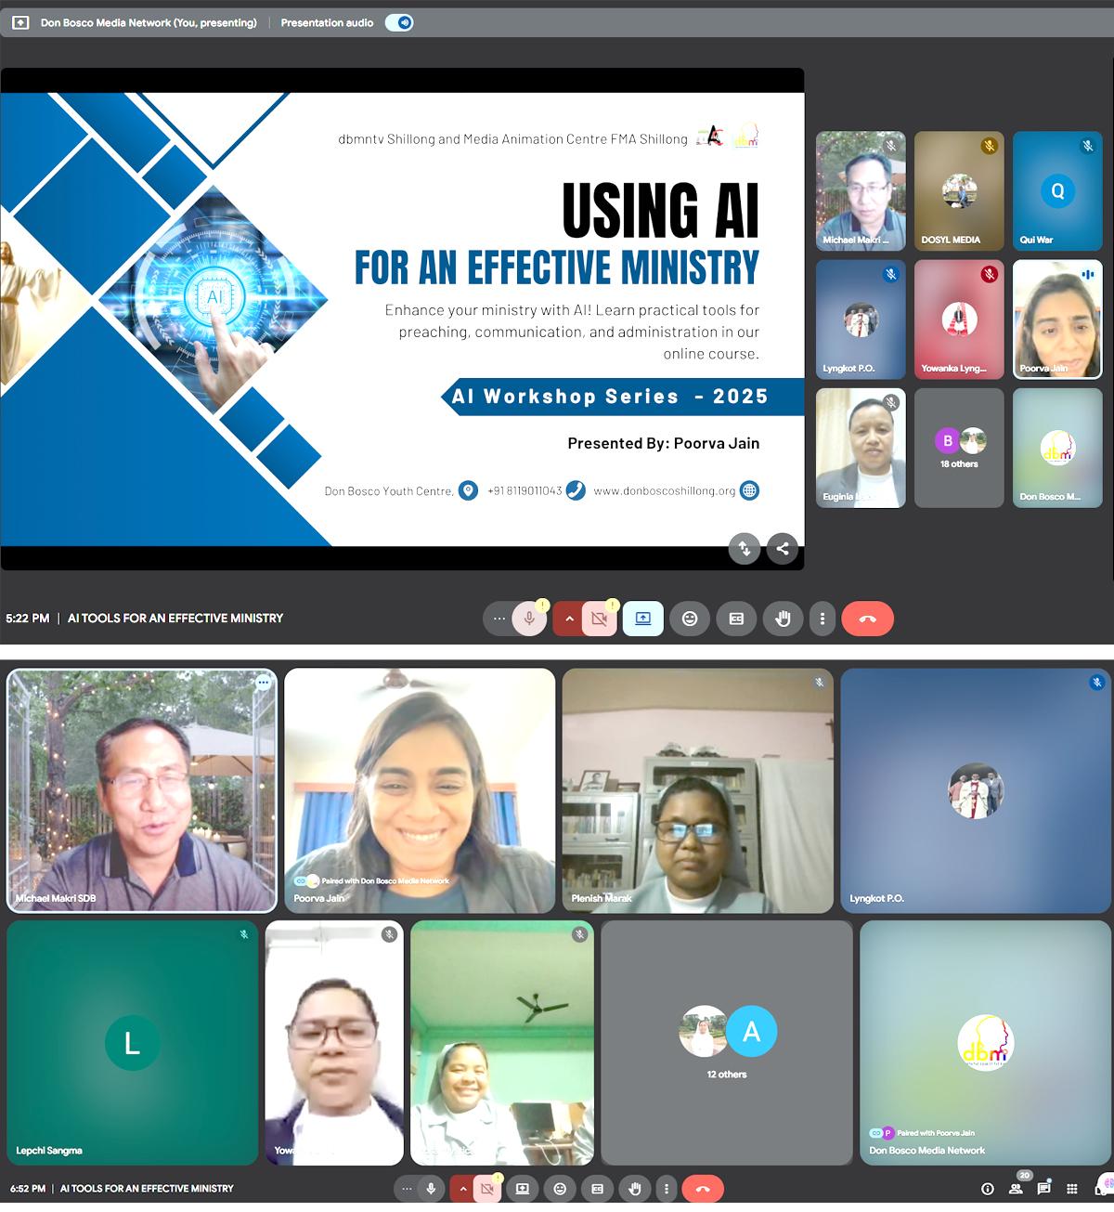Click muted mic icon on Yowanka Lyng tile
The height and width of the screenshot is (1212, 1114).
coord(990,274)
